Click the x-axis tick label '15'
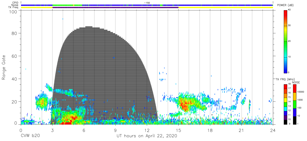This screenshot has width=307, height=141. [x=178, y=130]
